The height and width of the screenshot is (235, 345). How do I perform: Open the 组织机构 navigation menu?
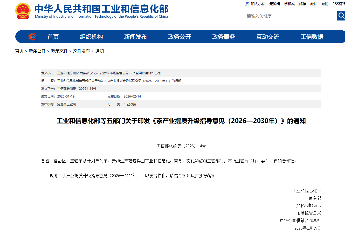(91, 37)
